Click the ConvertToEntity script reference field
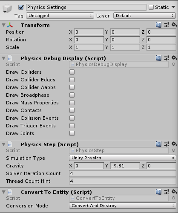178x213 pixels. pyautogui.click(x=119, y=198)
